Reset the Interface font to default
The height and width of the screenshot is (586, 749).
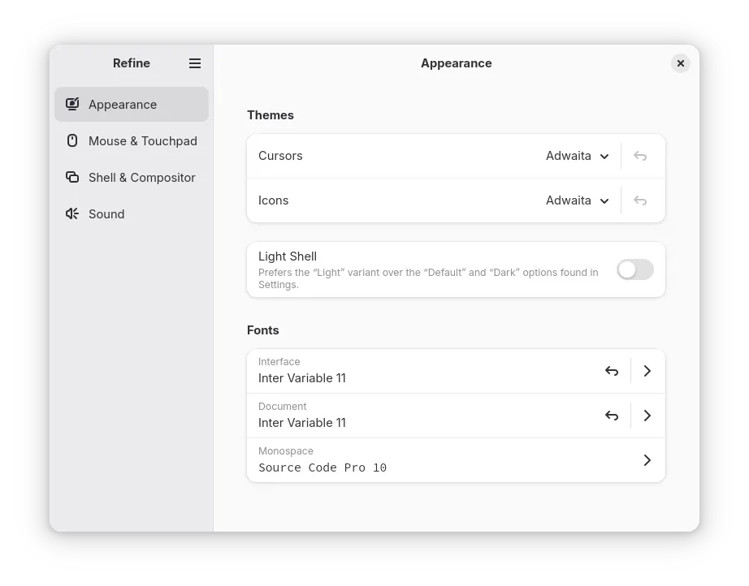click(612, 371)
